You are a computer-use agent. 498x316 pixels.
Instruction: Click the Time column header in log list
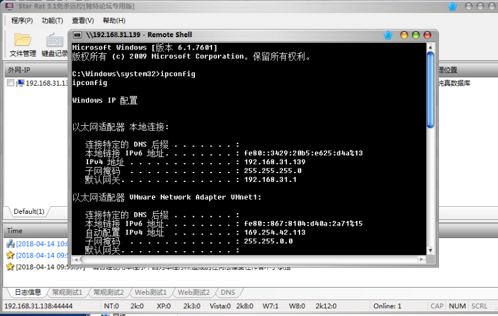[x=35, y=231]
